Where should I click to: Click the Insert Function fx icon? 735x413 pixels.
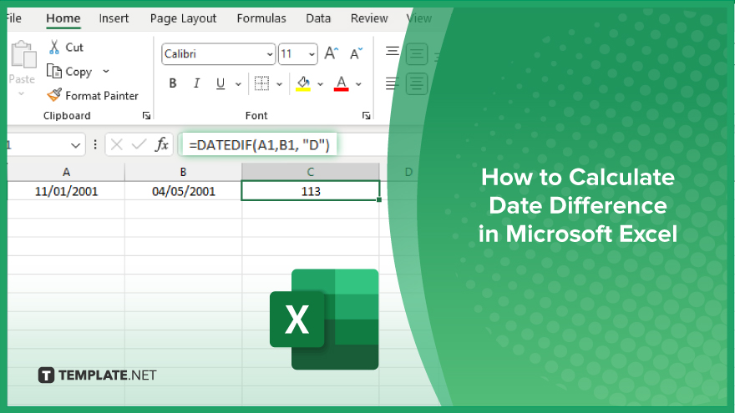[162, 144]
